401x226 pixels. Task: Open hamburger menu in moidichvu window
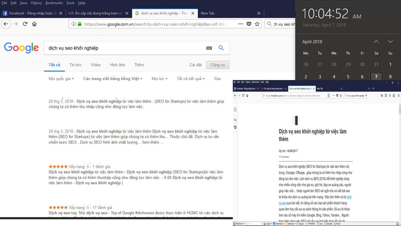[x=399, y=95]
